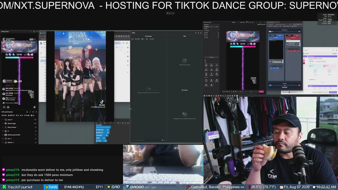Viewport: 338px width, 190px height.
Task: Click the SARAH - 0 line in Notepad
Action: pos(101,135)
